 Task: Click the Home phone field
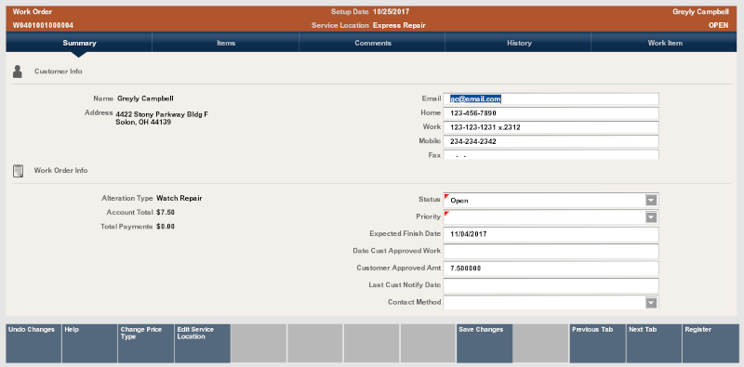click(x=551, y=113)
